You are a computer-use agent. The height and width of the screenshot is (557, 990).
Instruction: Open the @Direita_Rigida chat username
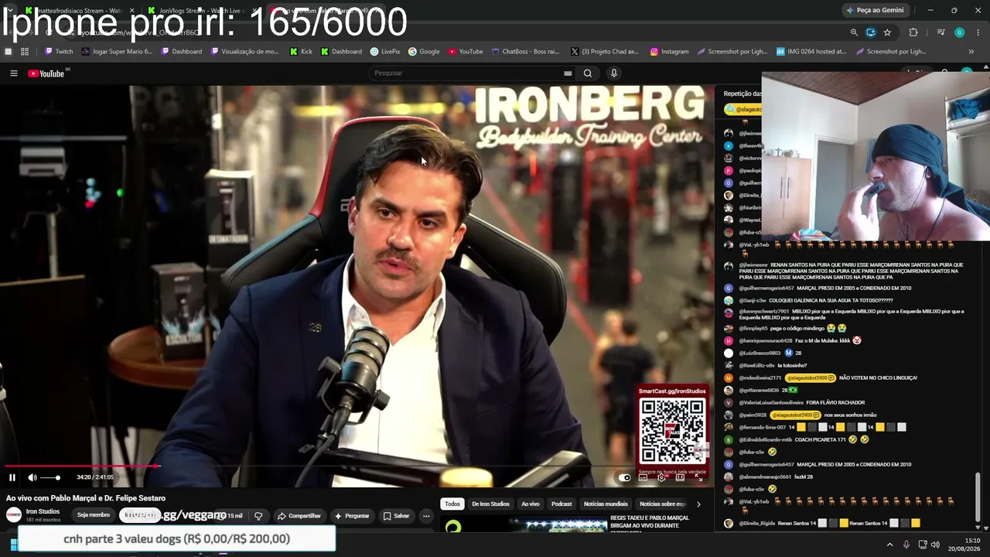(756, 524)
